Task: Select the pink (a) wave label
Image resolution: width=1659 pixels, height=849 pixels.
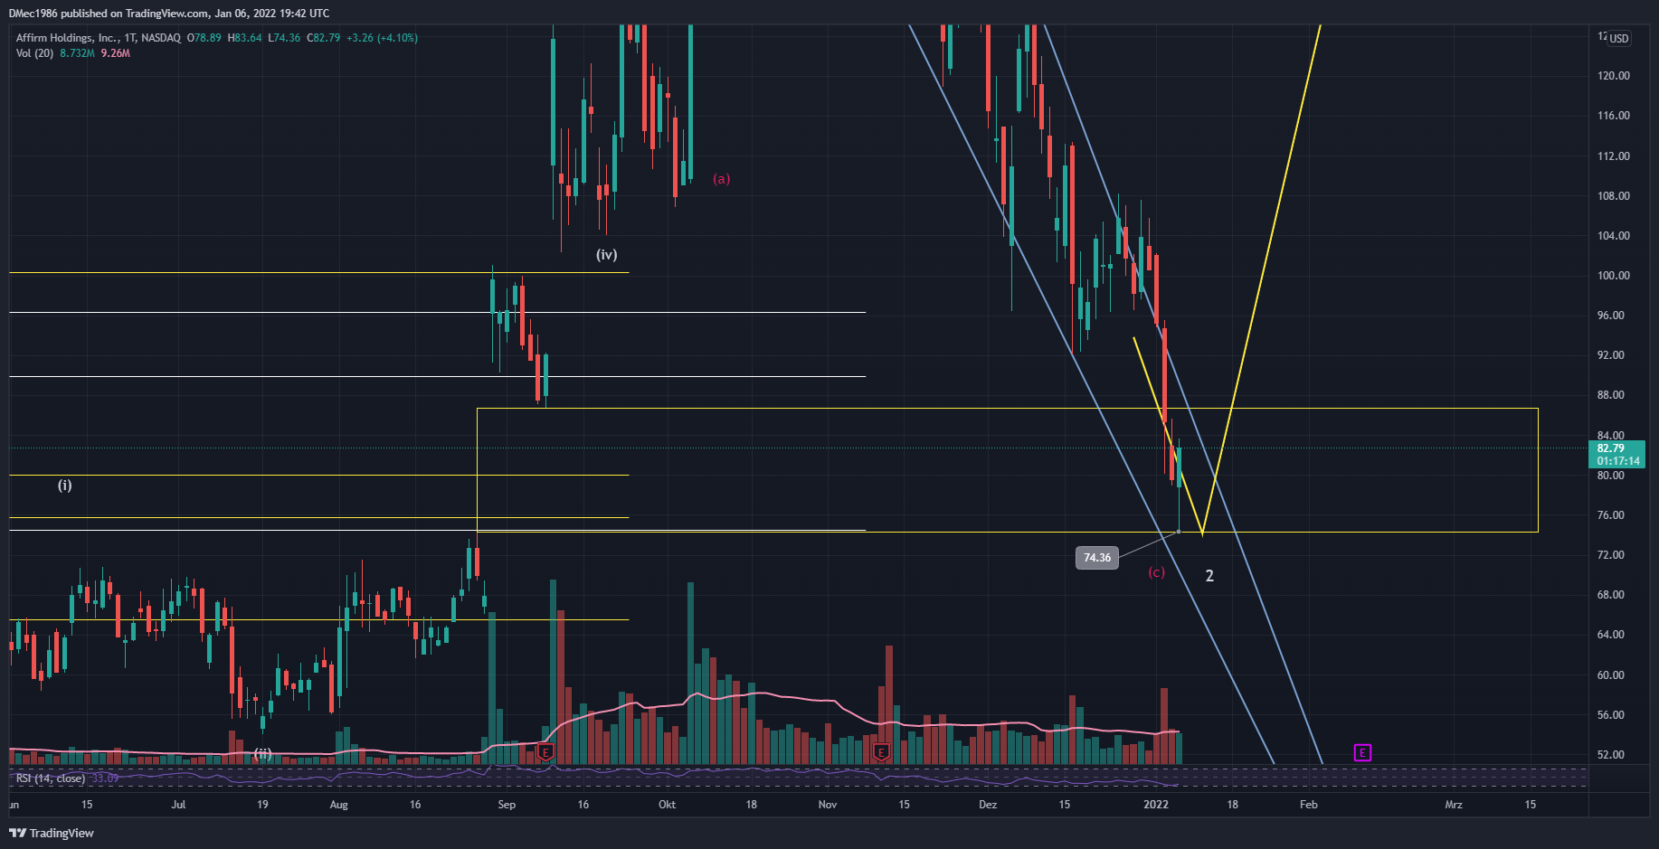Action: pyautogui.click(x=721, y=179)
